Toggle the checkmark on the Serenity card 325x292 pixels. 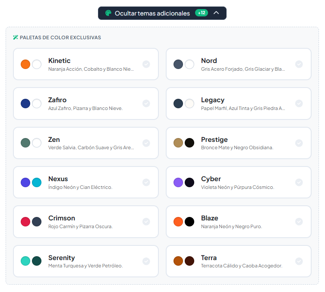pos(146,261)
